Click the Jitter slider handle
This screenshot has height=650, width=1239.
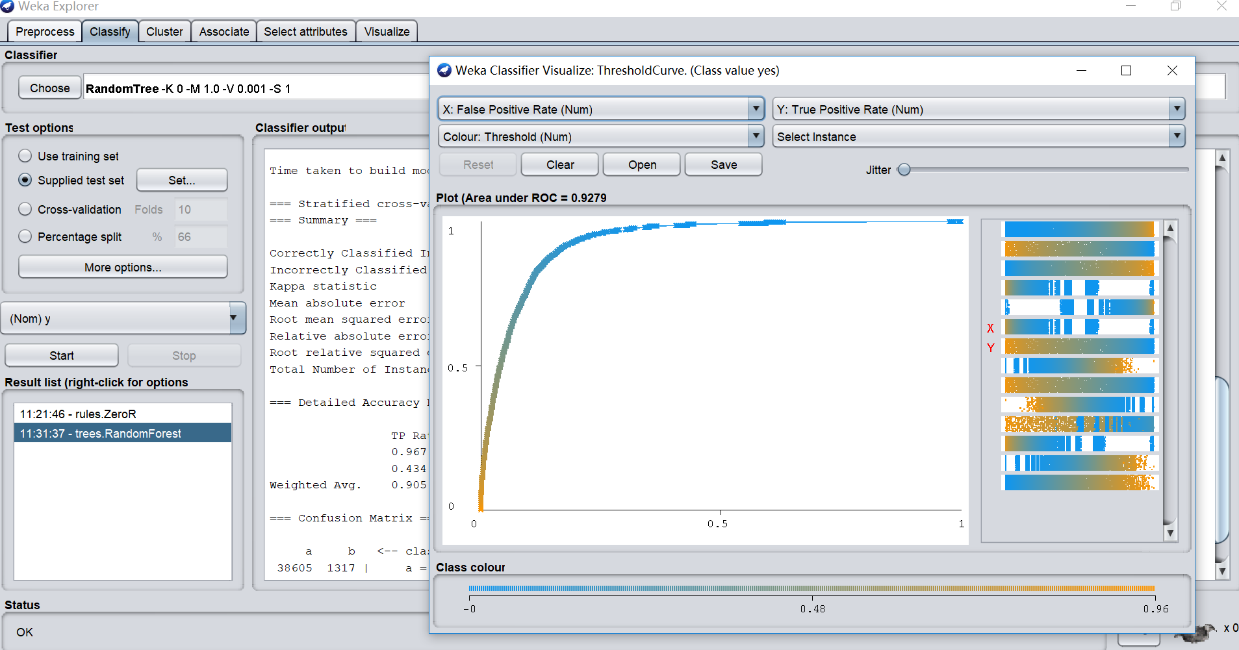click(904, 170)
